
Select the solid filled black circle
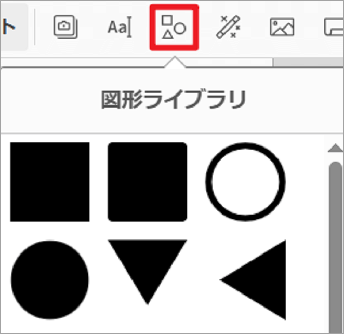coord(50,279)
